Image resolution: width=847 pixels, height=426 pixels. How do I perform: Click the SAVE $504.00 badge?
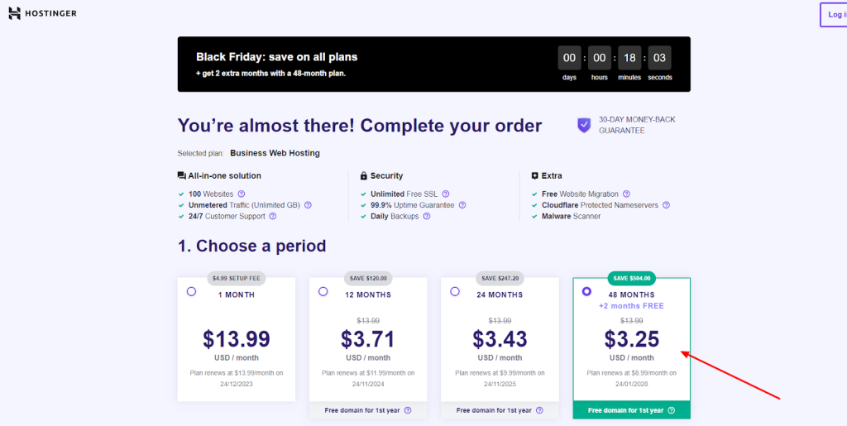coord(631,279)
